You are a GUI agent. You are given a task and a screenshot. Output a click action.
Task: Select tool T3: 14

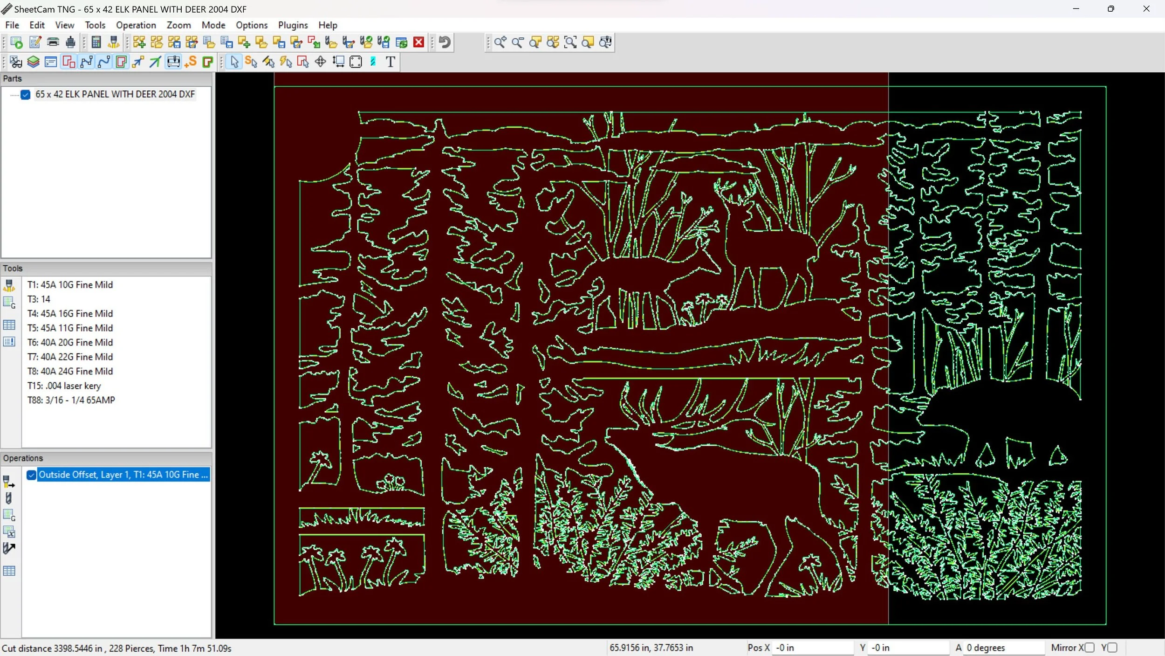tap(39, 299)
